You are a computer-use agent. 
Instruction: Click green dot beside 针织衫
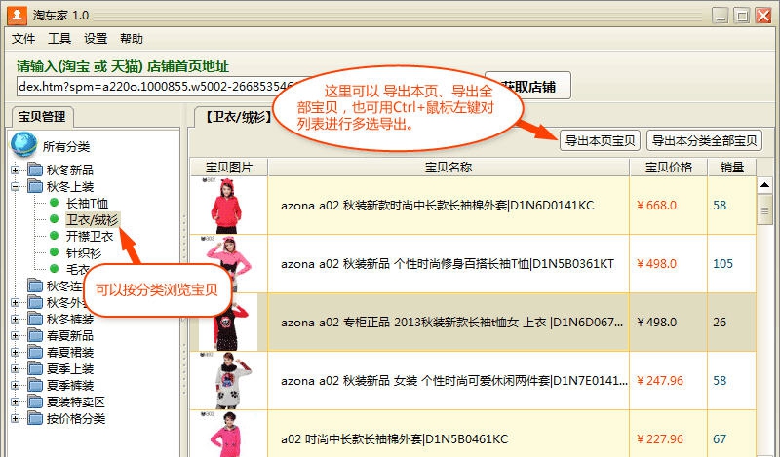[x=55, y=252]
